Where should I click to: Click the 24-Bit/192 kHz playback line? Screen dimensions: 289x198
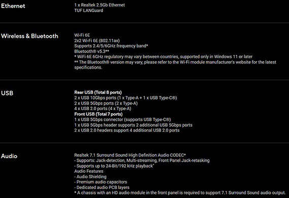114,166
